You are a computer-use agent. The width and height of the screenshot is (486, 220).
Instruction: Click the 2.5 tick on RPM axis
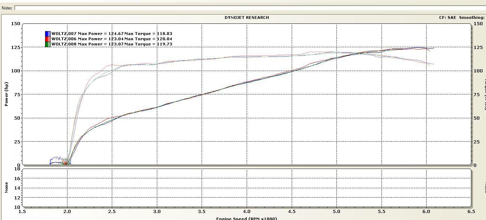coord(112,211)
